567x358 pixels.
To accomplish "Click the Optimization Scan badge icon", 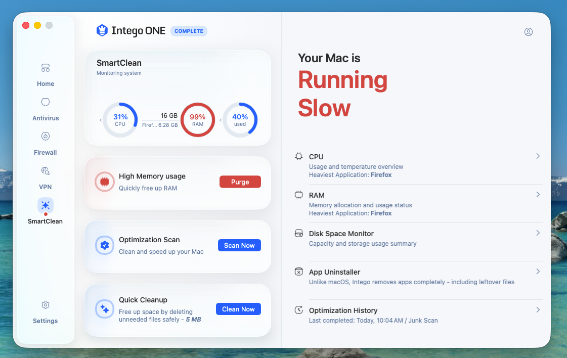I will (105, 245).
